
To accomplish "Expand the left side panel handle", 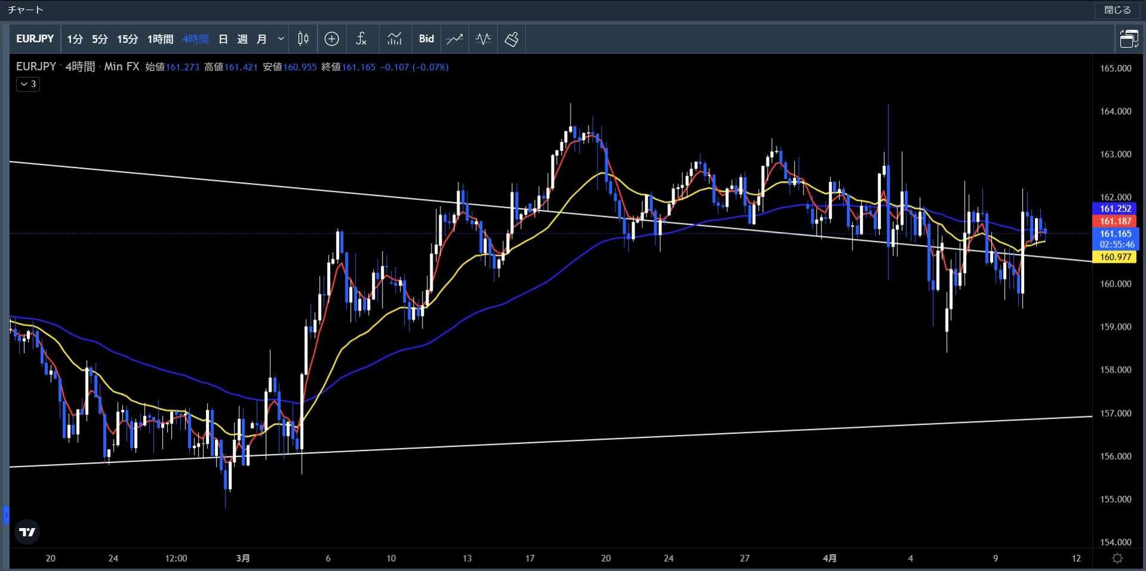I will click(6, 514).
